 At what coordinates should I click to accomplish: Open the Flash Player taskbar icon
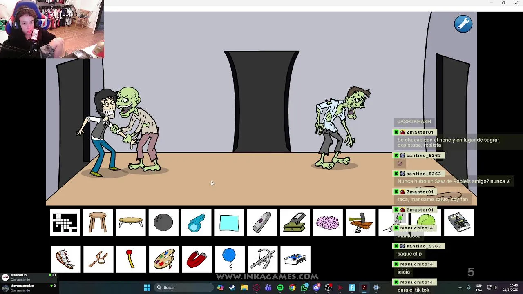click(364, 287)
